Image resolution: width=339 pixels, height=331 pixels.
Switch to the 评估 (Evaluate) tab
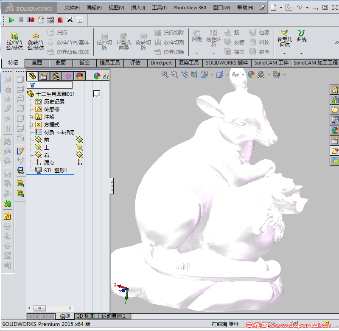click(x=135, y=63)
